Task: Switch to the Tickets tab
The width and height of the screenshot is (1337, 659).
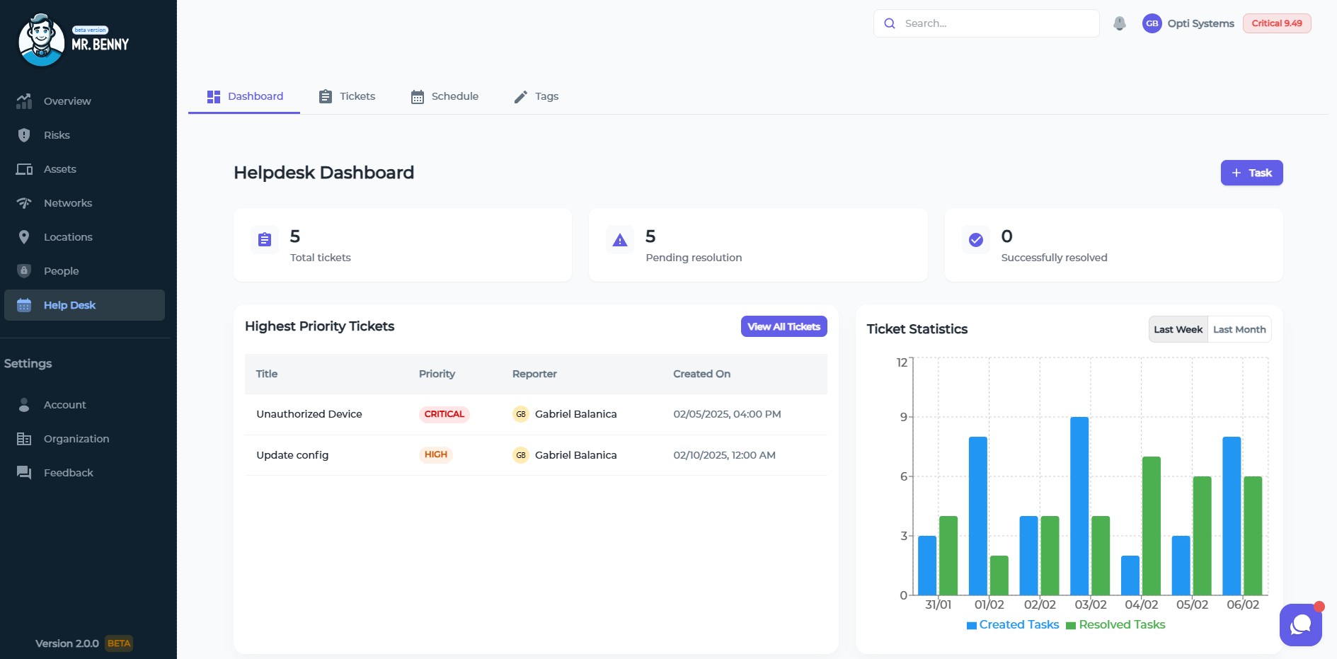Action: 347,96
